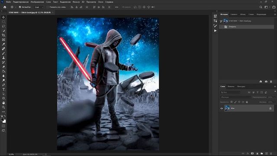Toggle history brush source for snapshot
The width and height of the screenshot is (277, 156).
[x=221, y=21]
